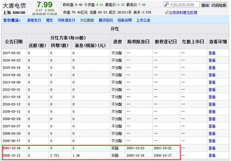The width and height of the screenshot is (231, 161).
Task: View details for 2016-04-23 row
Action: [x=212, y=60]
